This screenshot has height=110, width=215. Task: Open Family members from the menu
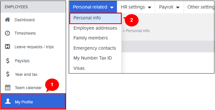pyautogui.click(x=91, y=38)
